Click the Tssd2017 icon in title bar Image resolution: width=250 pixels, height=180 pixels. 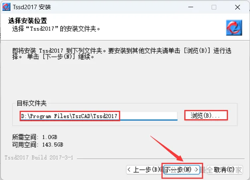[6, 7]
